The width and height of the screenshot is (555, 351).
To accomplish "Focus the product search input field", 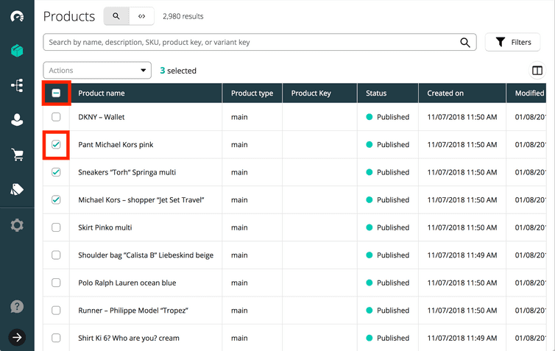I will 250,43.
